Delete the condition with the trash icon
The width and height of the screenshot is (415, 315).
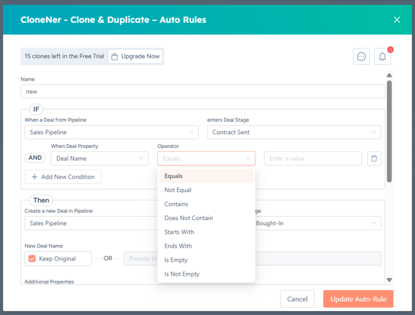374,158
